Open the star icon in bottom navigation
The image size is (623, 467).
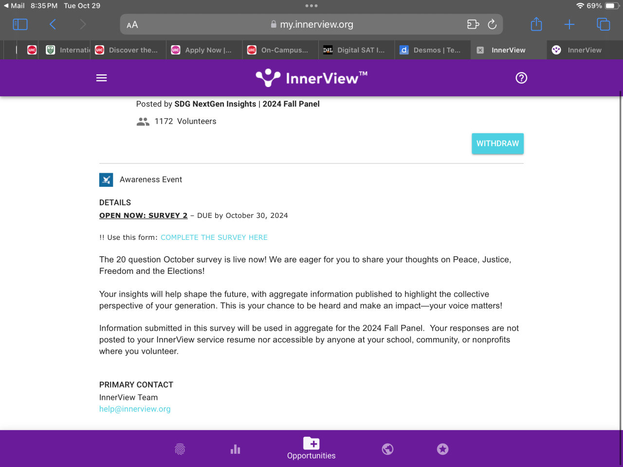(x=442, y=449)
